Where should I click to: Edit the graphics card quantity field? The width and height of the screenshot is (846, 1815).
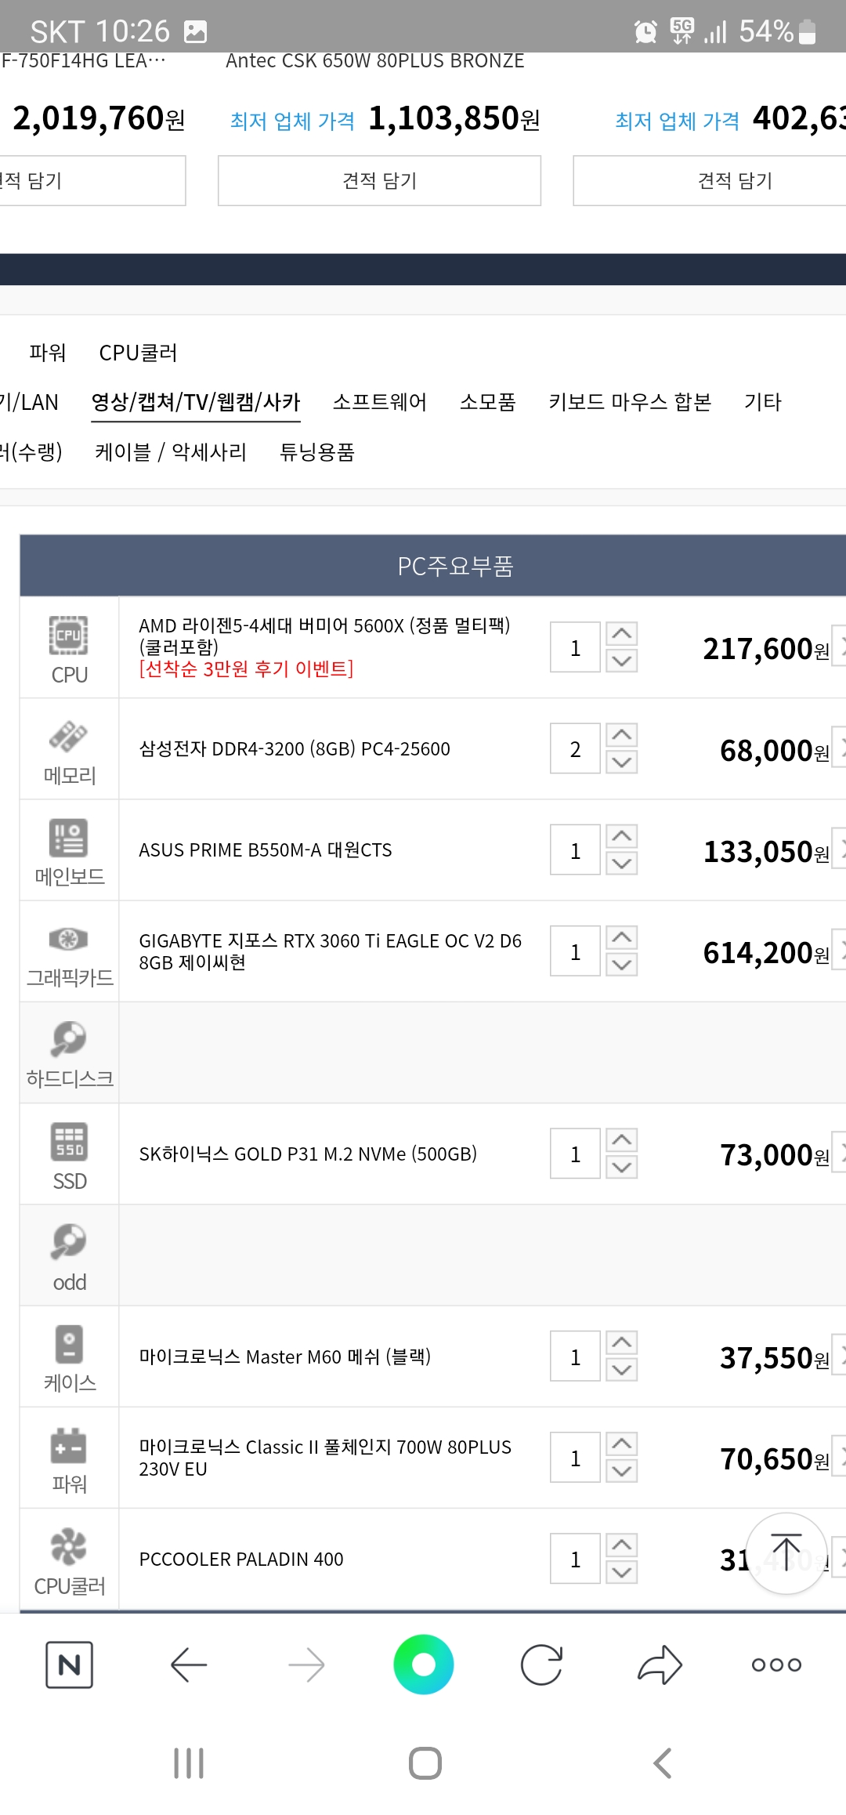pos(575,951)
